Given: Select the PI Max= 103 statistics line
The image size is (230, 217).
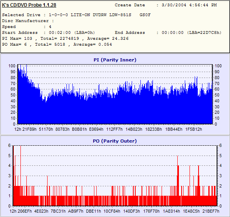Looking at the screenshot, I should tap(65, 39).
